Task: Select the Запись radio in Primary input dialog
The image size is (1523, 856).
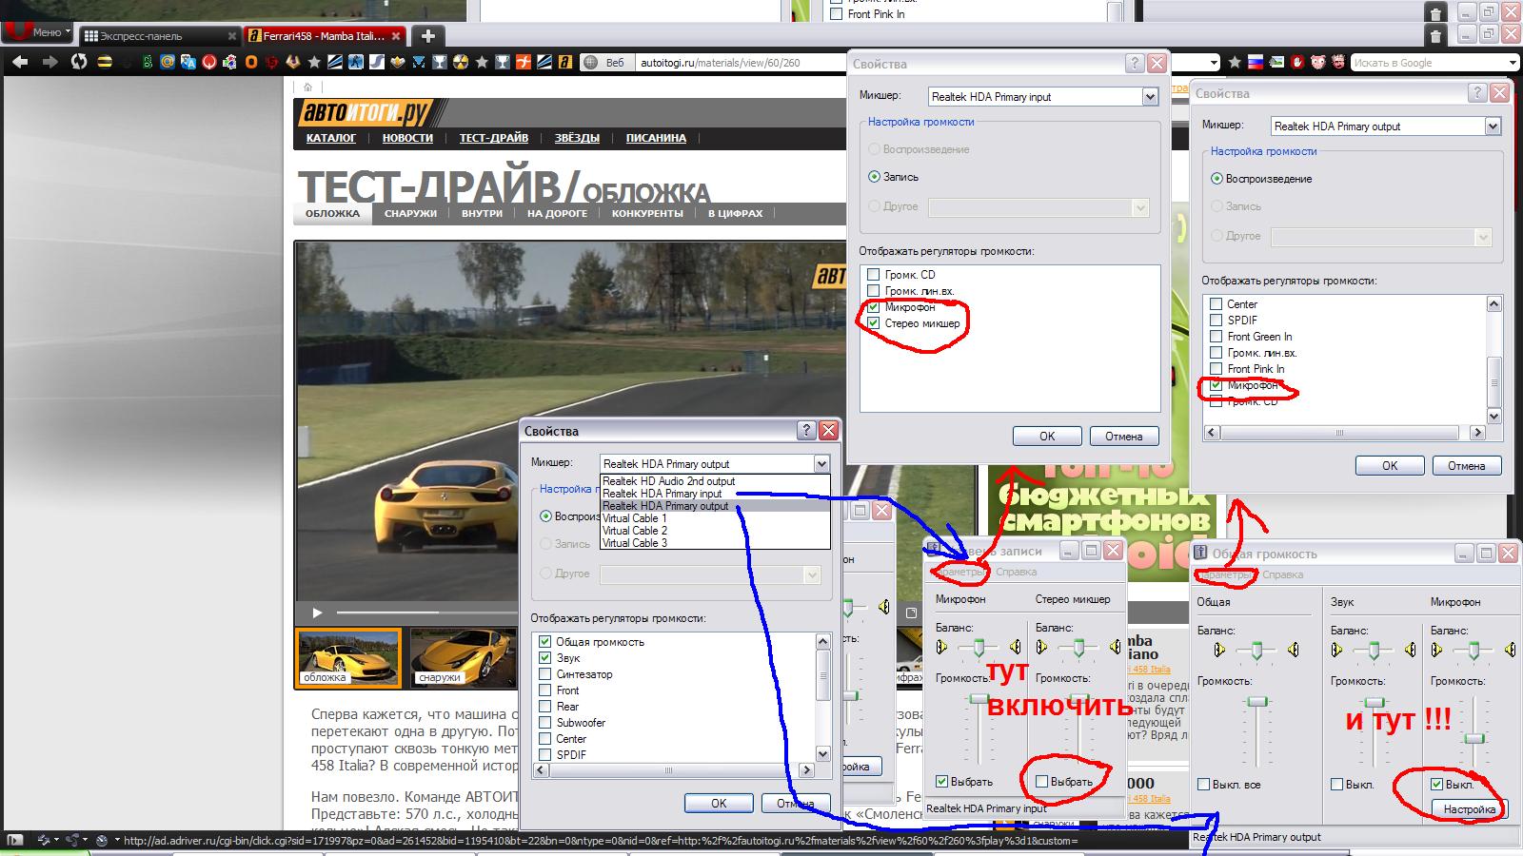Action: 875,177
